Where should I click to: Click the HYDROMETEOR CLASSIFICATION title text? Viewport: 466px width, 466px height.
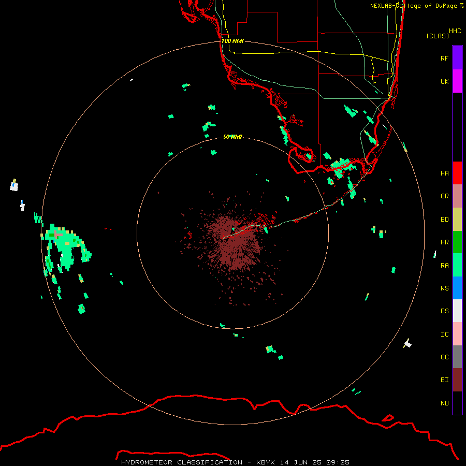[x=182, y=462]
